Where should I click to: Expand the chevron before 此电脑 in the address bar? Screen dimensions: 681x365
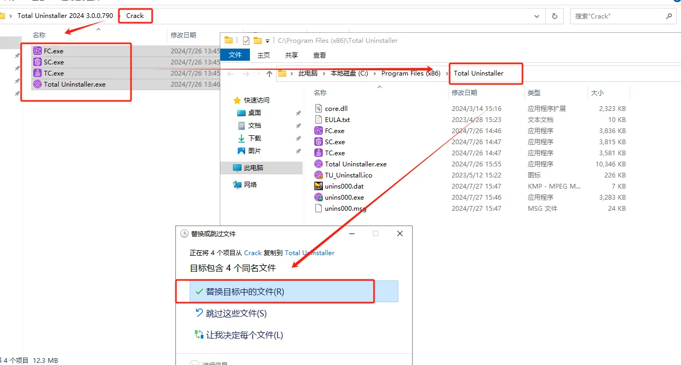tap(293, 73)
